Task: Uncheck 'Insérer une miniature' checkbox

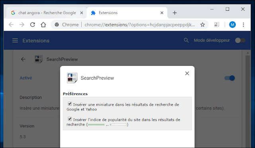Action: coord(70,104)
